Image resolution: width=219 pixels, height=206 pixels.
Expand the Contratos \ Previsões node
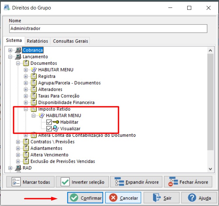[18, 142]
